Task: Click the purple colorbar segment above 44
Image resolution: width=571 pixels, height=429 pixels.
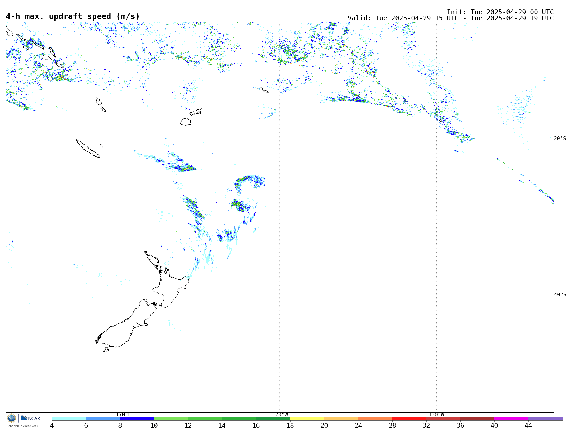Action: tap(545, 419)
